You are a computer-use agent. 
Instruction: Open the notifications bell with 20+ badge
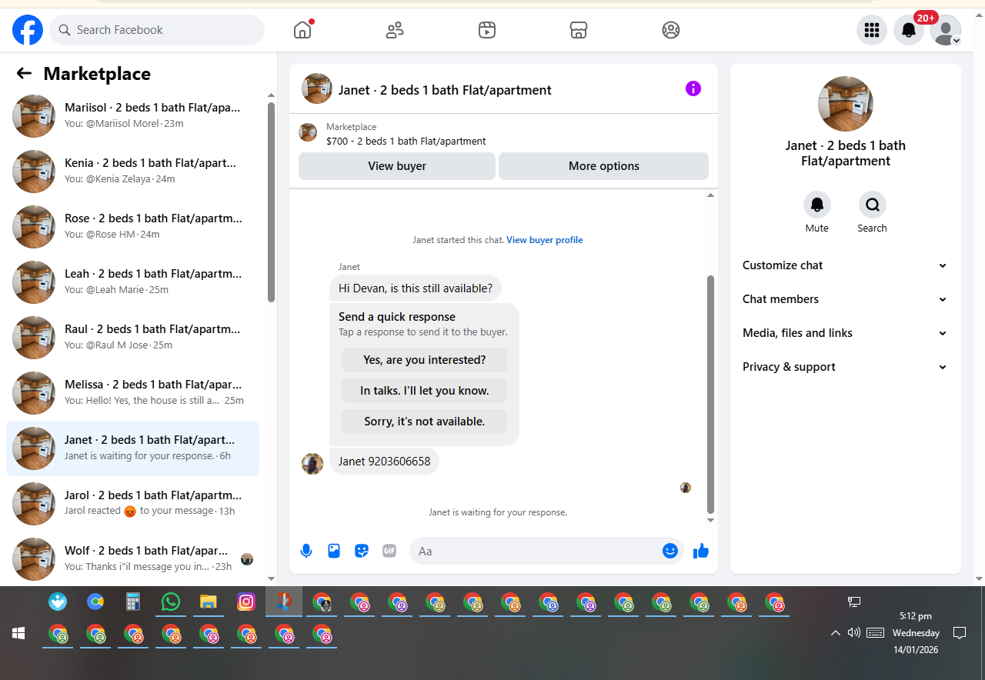click(909, 30)
